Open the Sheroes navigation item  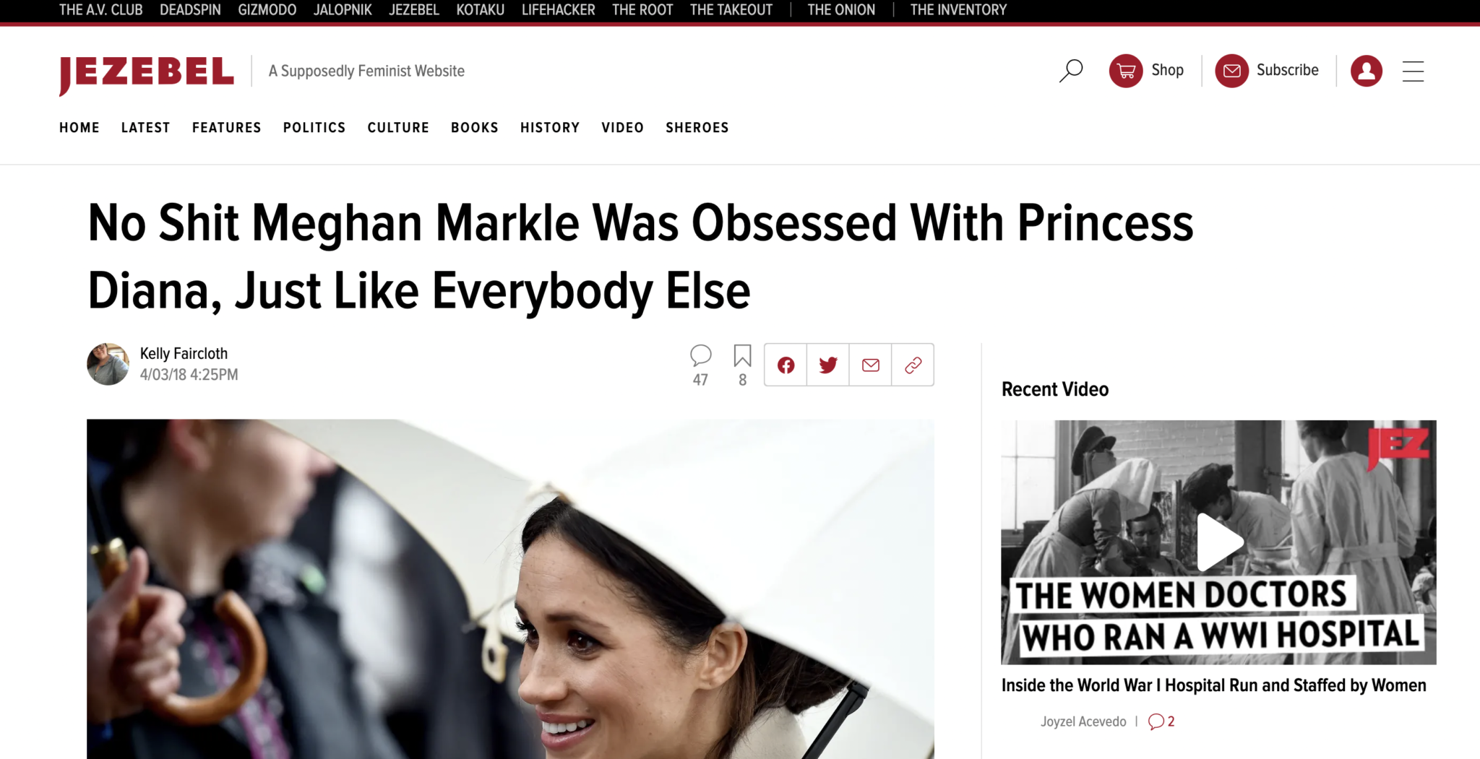click(x=697, y=128)
